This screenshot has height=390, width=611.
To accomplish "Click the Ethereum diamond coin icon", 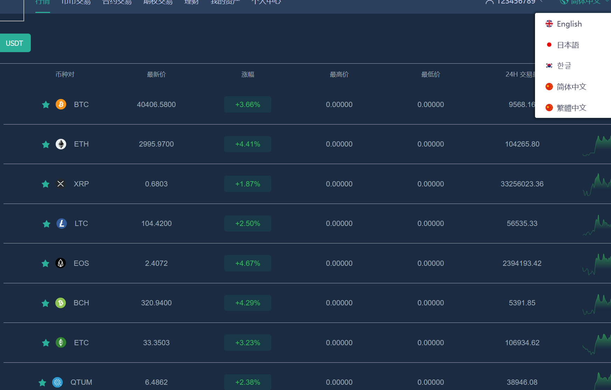I will click(x=61, y=144).
